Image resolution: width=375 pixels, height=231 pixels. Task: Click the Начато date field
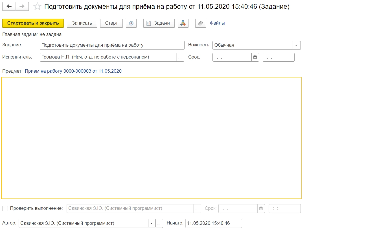(214, 223)
